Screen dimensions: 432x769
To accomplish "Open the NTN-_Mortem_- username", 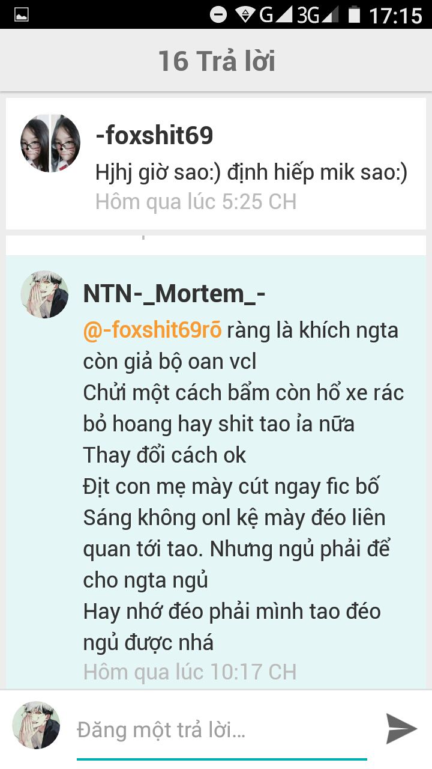I will coord(175,294).
